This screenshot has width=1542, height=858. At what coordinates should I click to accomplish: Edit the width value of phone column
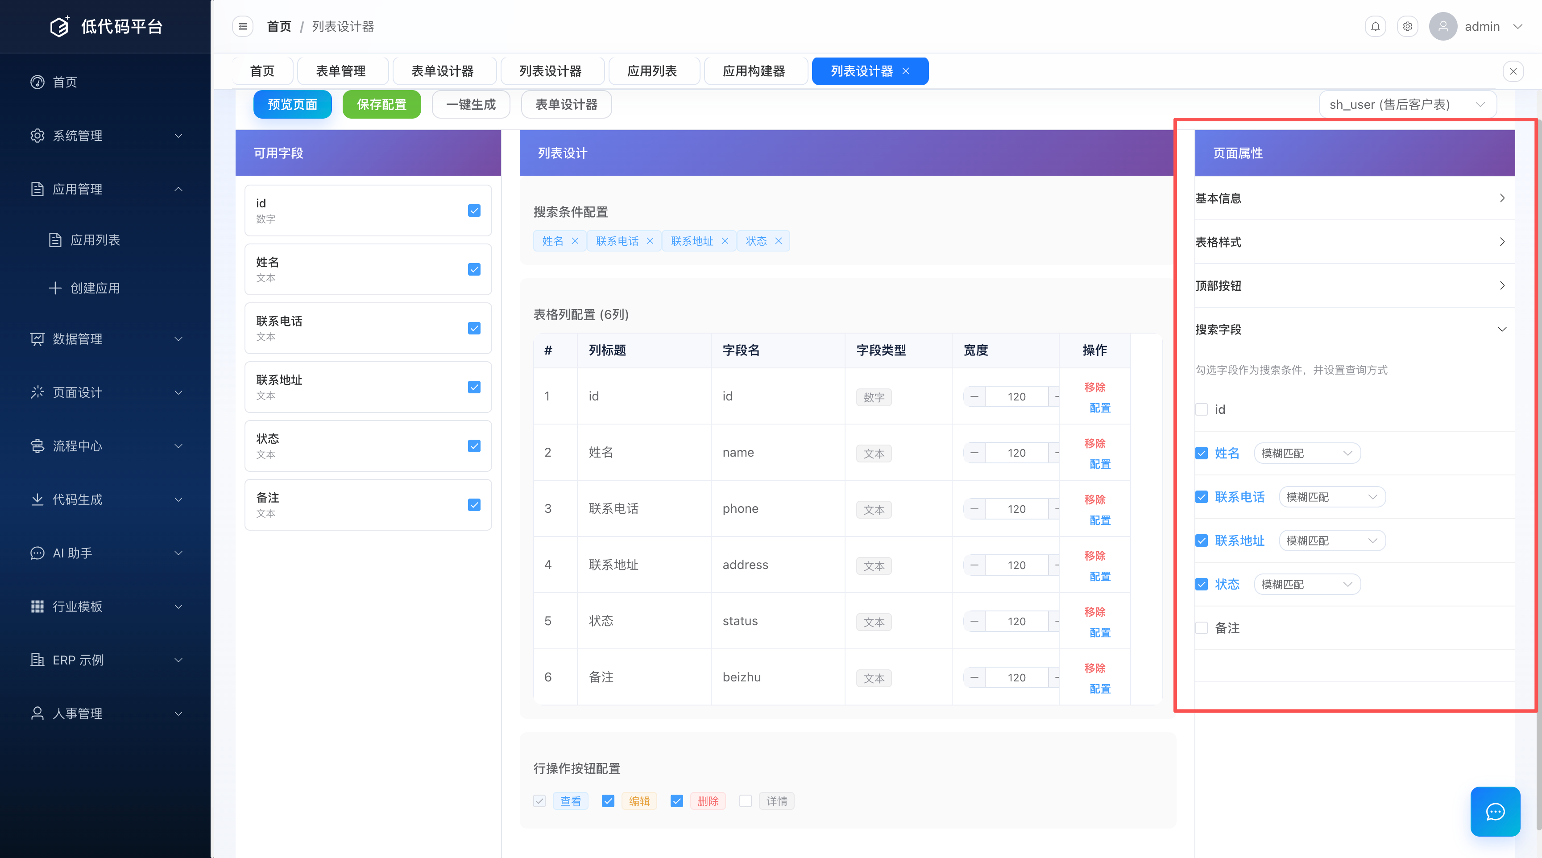1016,508
